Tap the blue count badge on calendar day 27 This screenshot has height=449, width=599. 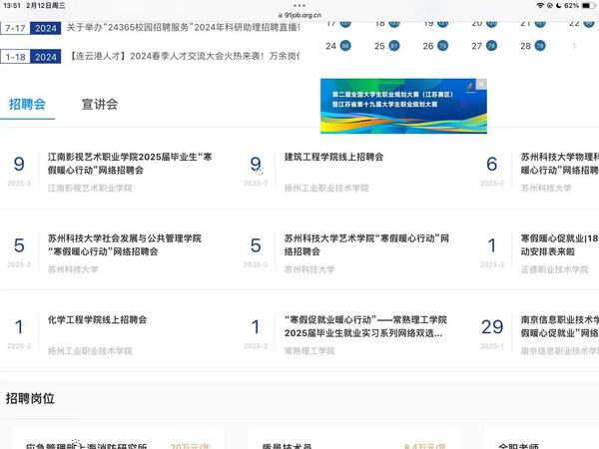(x=491, y=46)
